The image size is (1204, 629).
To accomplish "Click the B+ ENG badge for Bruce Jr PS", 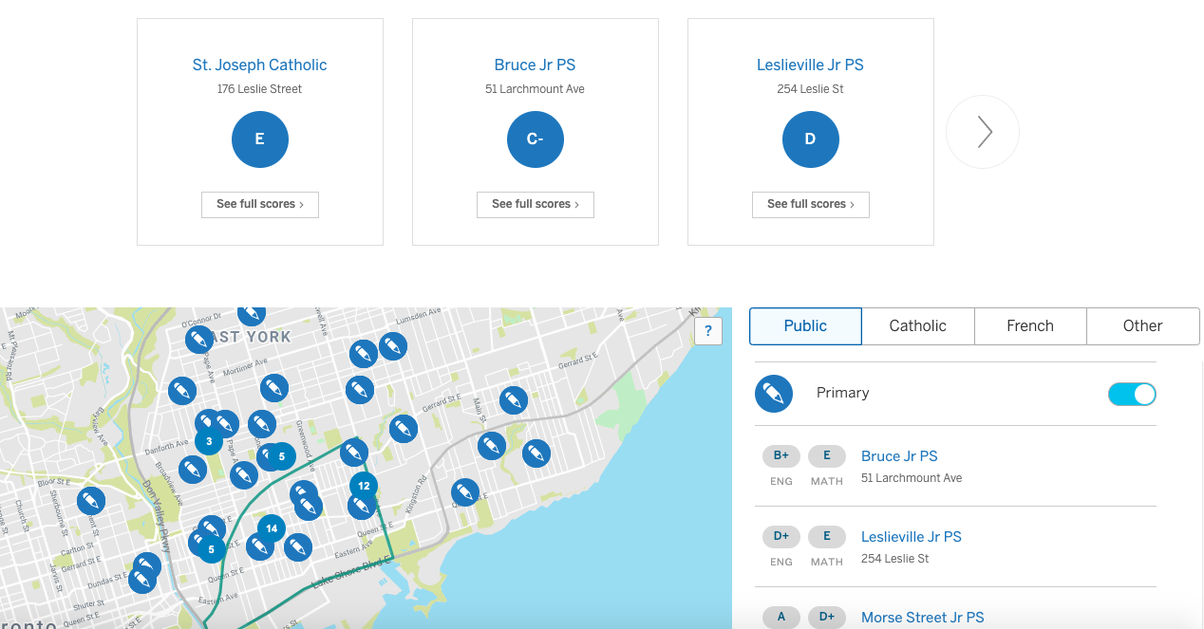I will coord(781,456).
